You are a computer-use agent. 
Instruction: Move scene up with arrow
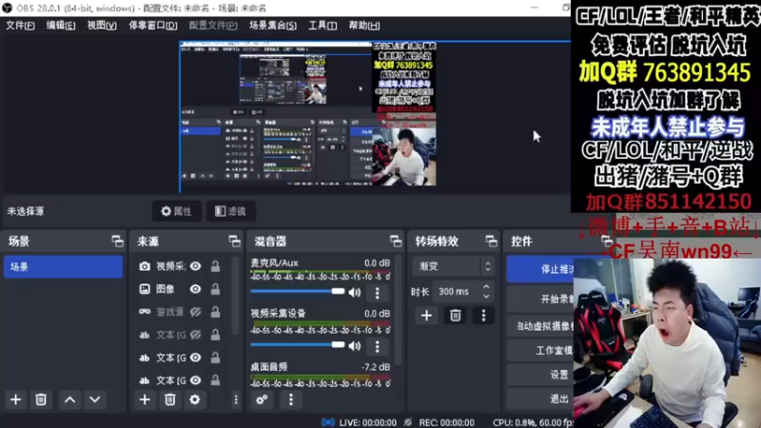click(x=69, y=399)
